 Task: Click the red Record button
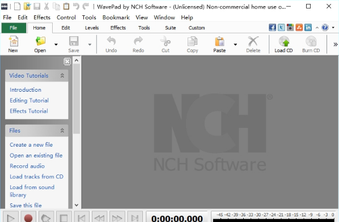(x=28, y=217)
